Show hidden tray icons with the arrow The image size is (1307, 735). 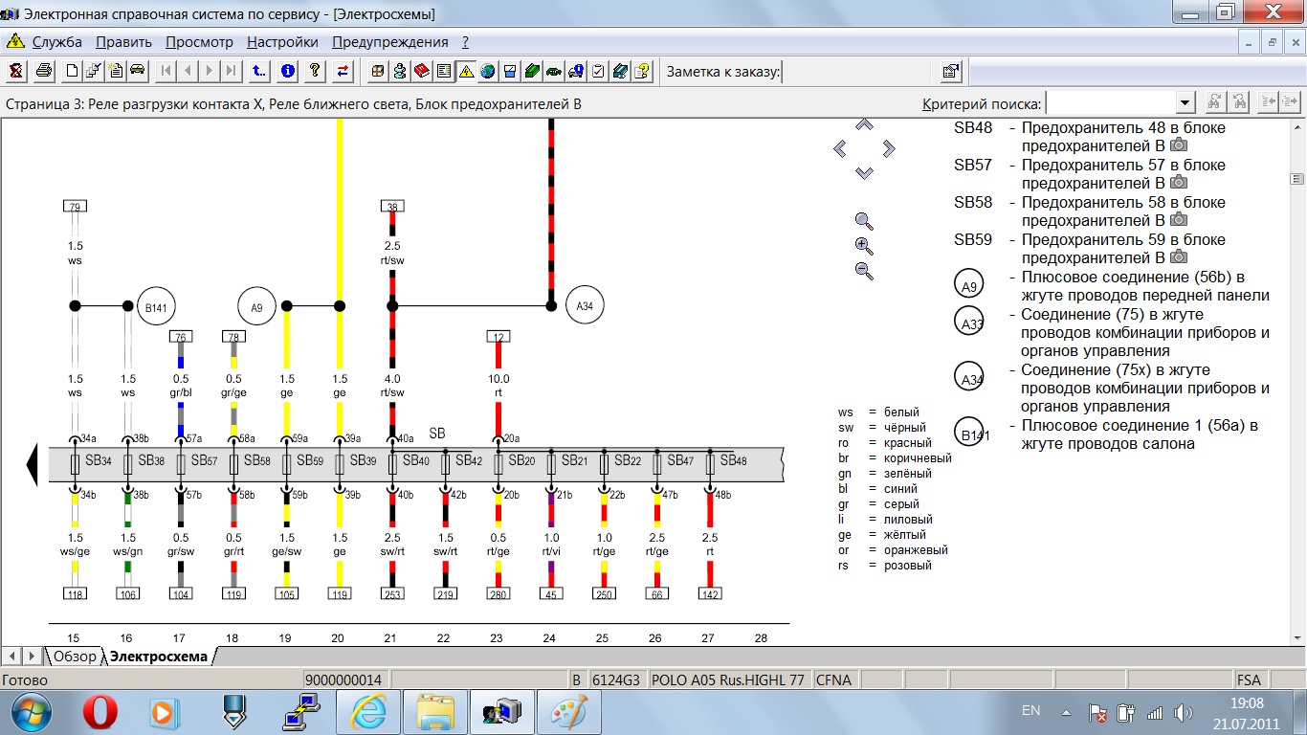pos(1067,712)
